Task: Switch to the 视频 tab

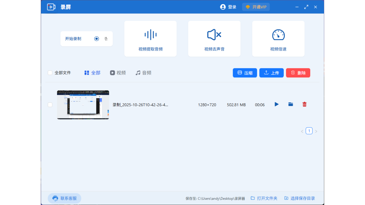Action: [118, 73]
